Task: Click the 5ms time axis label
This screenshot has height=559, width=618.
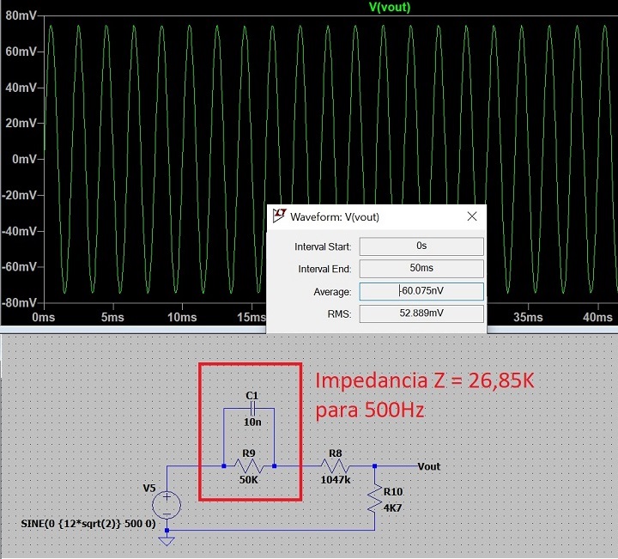Action: 112,318
